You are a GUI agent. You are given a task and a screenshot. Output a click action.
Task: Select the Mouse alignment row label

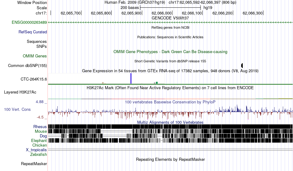[x=41, y=131]
